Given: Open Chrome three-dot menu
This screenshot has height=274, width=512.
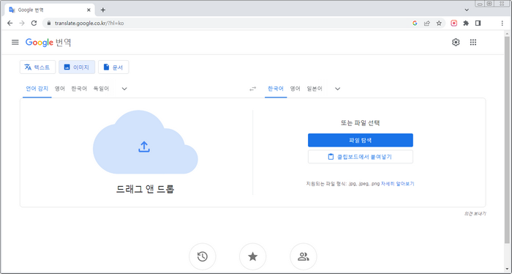Looking at the screenshot, I should 502,23.
